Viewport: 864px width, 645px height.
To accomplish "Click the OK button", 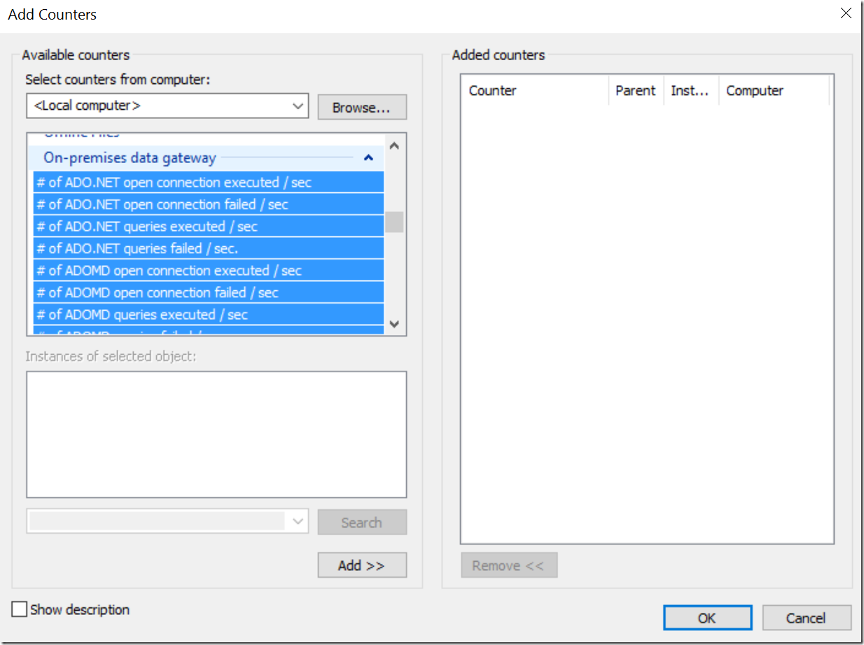I will coord(707,618).
